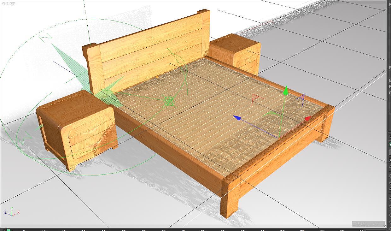Click the red X-axis move handle
Image resolution: width=391 pixels, height=231 pixels.
tap(308, 118)
